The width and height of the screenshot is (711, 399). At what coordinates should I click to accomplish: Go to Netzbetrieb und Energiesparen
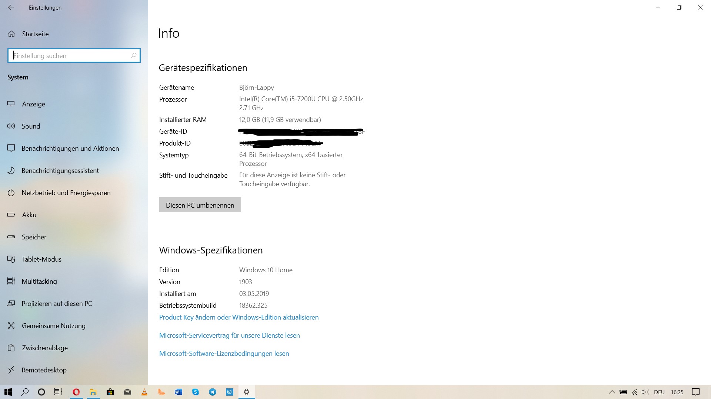point(66,193)
